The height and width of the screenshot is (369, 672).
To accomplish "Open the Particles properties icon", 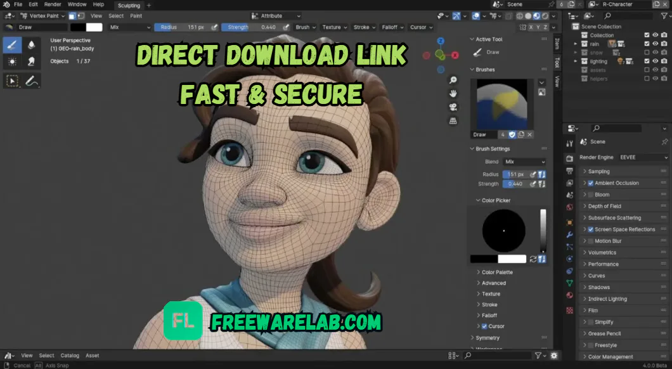I will pyautogui.click(x=569, y=247).
